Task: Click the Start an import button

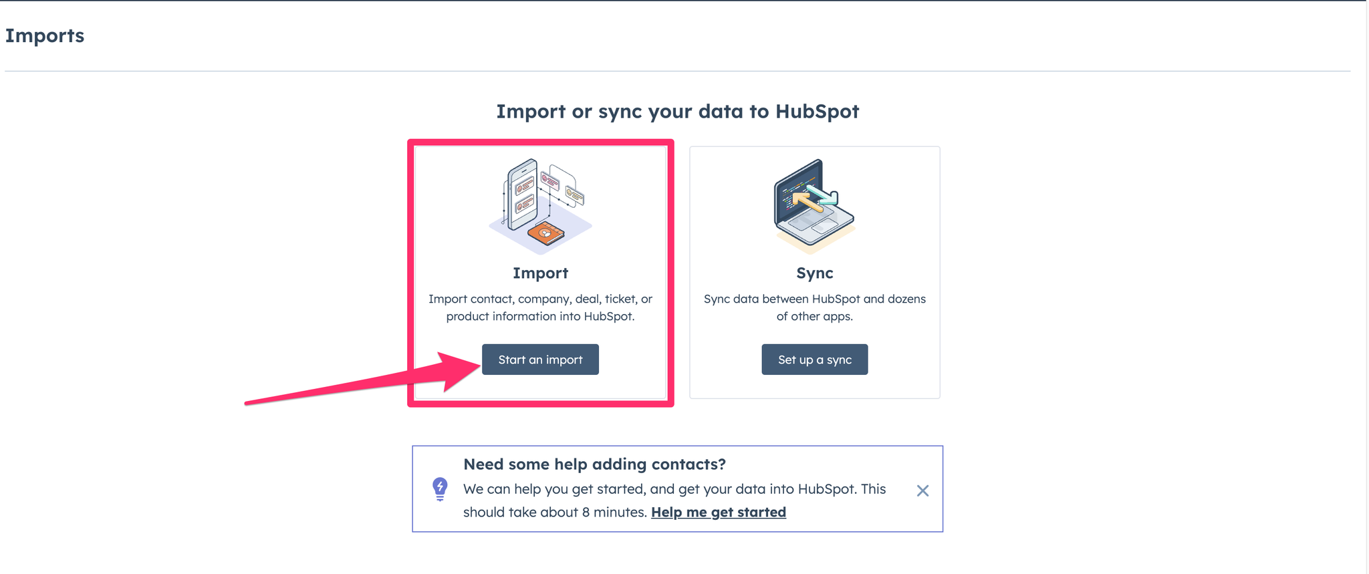Action: click(x=540, y=360)
